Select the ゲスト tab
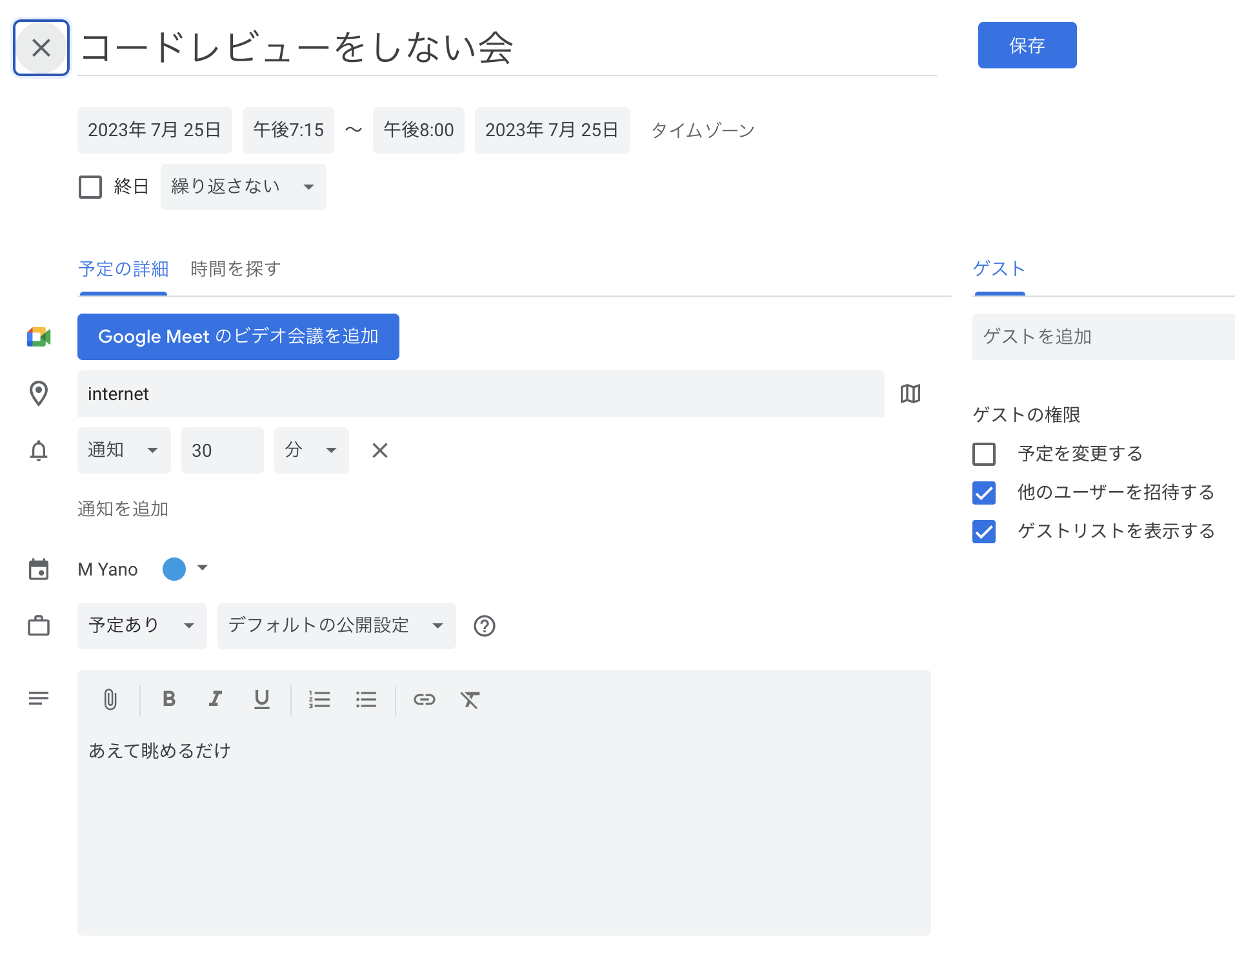The height and width of the screenshot is (964, 1235). pos(999,269)
